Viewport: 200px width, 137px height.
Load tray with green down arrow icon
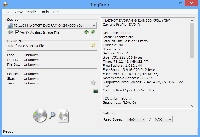click(x=93, y=32)
